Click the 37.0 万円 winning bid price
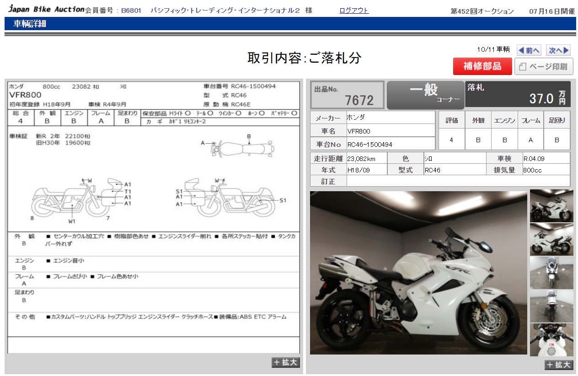 (548, 98)
